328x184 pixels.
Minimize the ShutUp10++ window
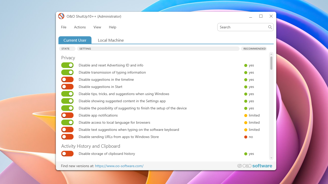(251, 16)
